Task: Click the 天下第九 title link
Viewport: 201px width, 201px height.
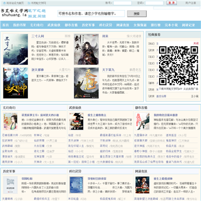Action: (108, 70)
